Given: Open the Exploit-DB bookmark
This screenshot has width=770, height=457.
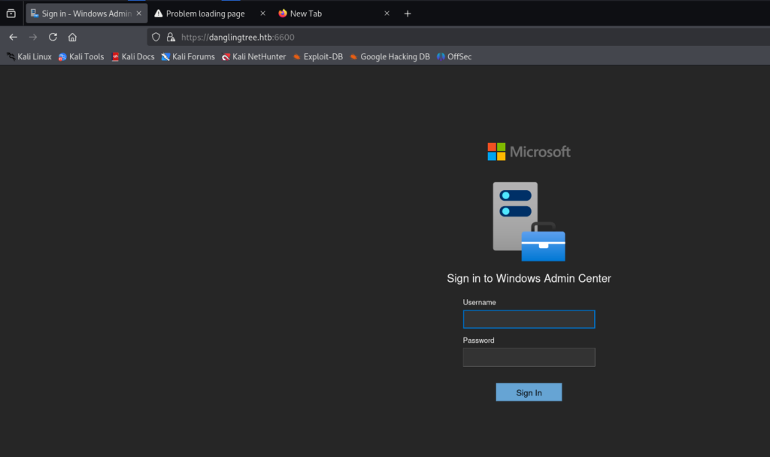Looking at the screenshot, I should tap(318, 57).
